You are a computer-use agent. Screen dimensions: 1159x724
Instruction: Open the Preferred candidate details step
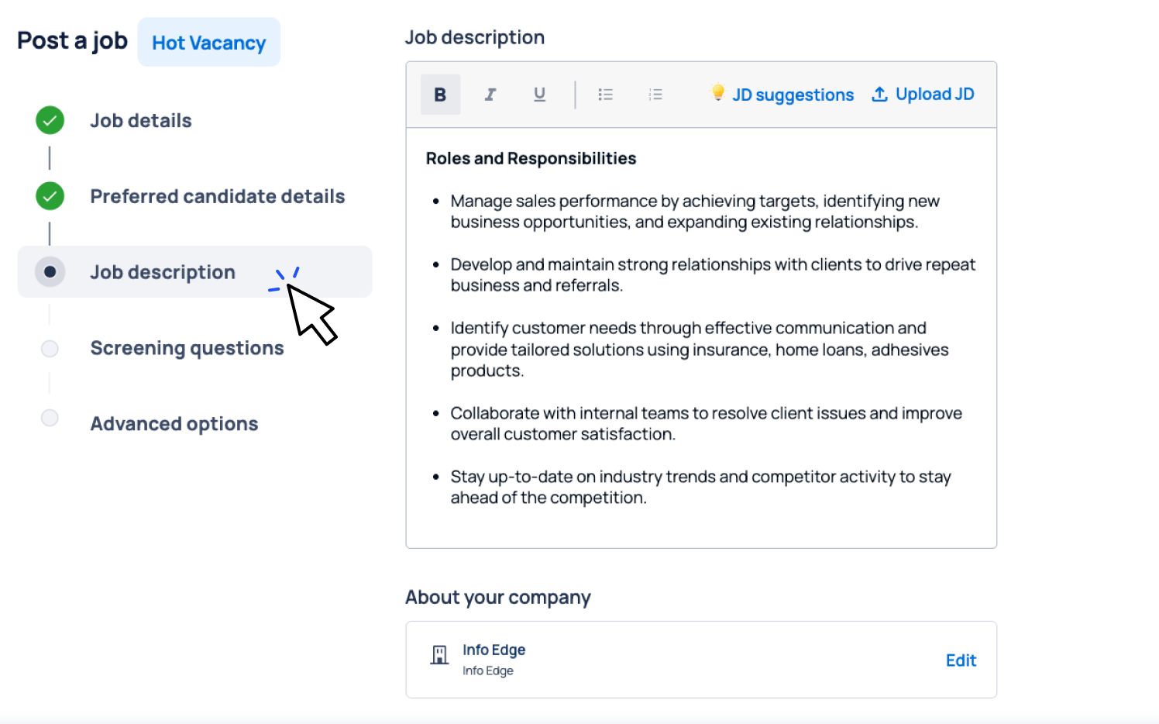click(217, 197)
